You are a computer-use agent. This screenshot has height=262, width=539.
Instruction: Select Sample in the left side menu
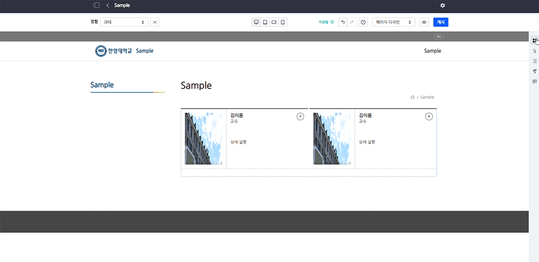tap(102, 85)
